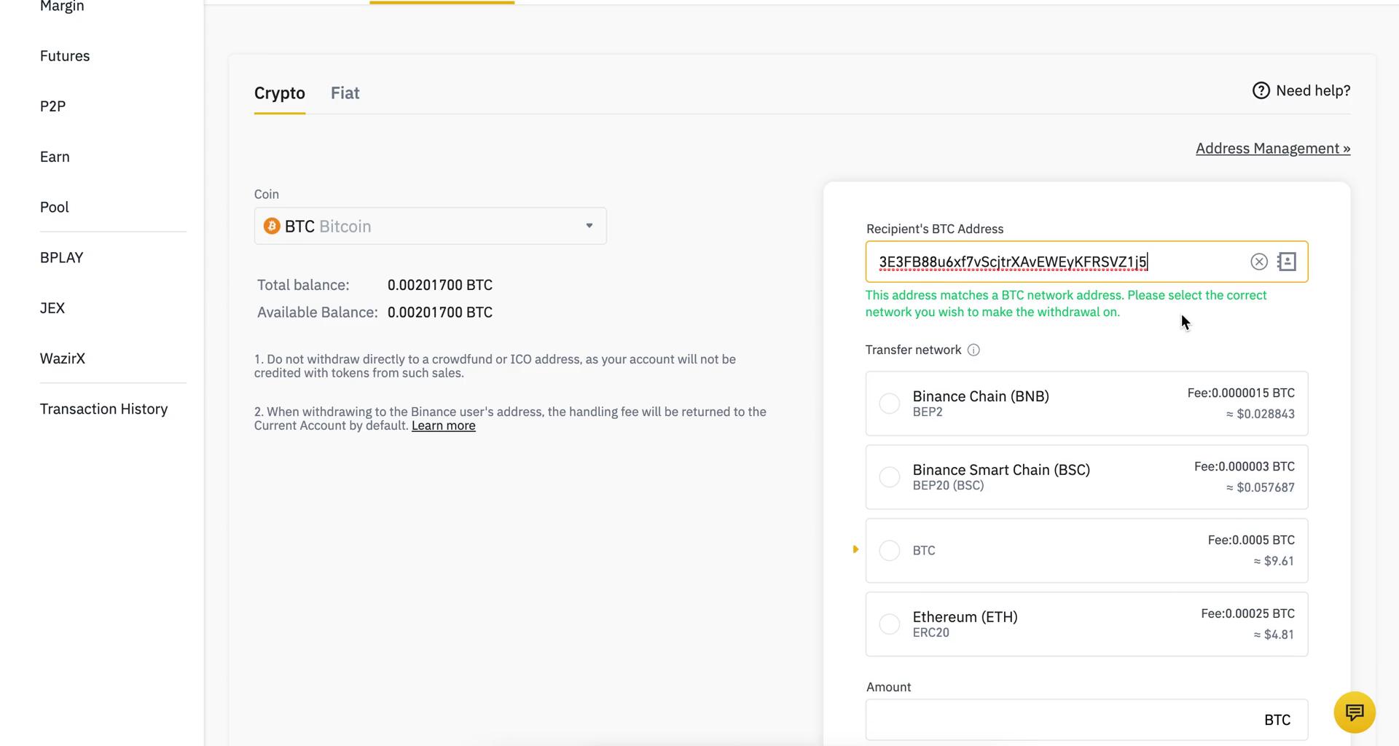
Task: Click the ERC20 network label
Action: 930,632
